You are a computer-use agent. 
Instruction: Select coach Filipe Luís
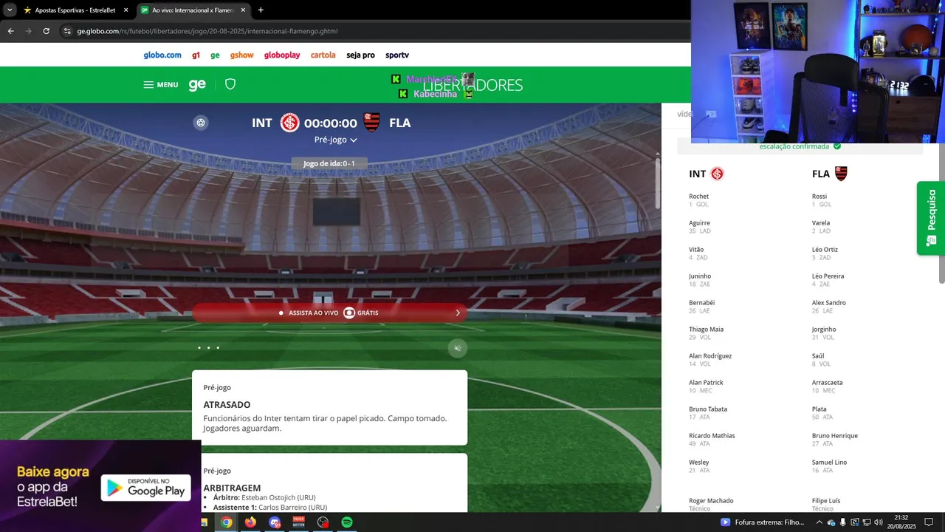(826, 501)
